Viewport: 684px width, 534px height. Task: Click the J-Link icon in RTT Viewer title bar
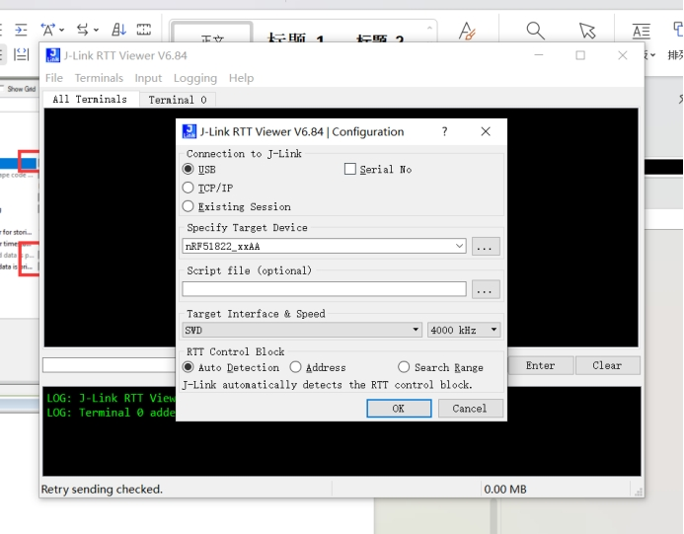53,55
